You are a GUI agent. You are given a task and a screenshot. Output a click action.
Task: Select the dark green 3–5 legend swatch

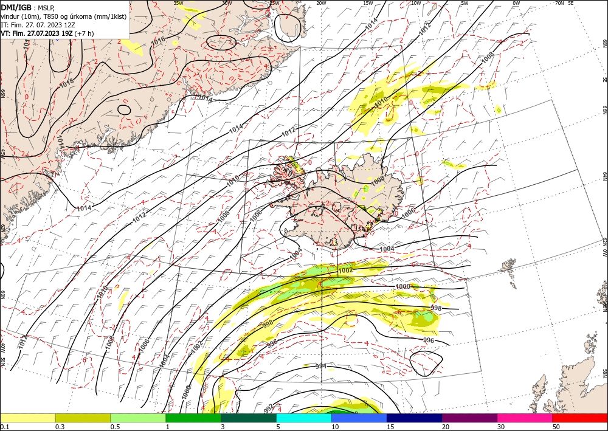[249, 418]
